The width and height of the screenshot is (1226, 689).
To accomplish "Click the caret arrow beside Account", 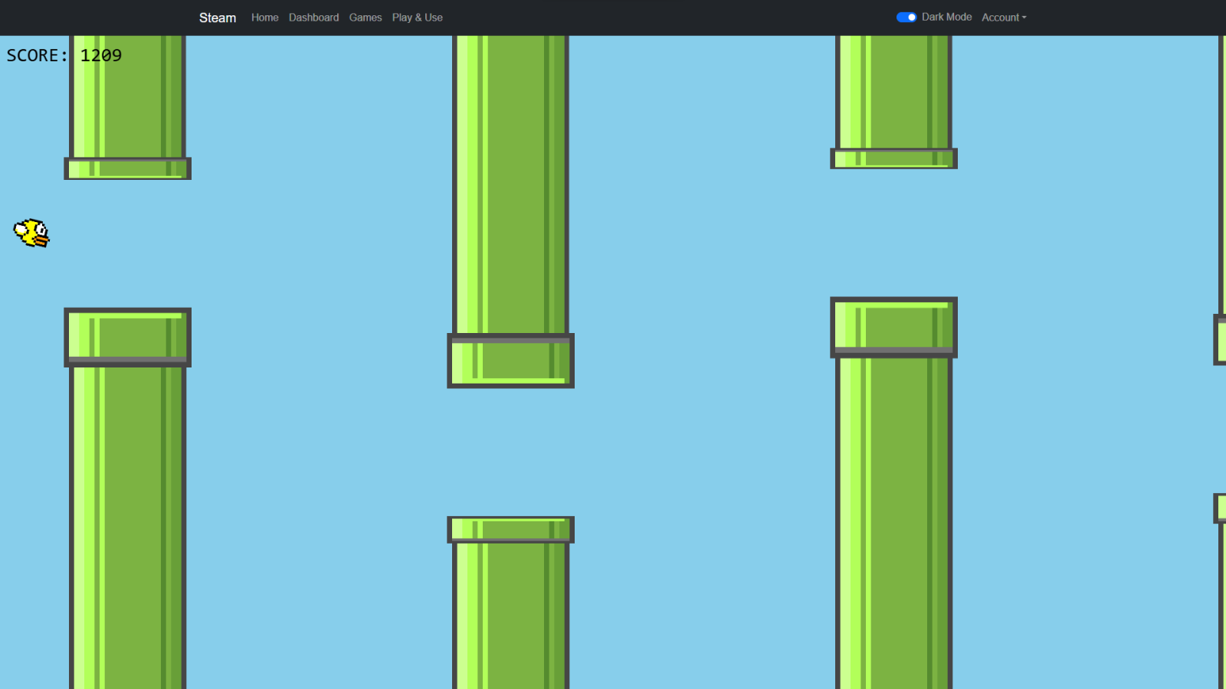I will click(1024, 18).
